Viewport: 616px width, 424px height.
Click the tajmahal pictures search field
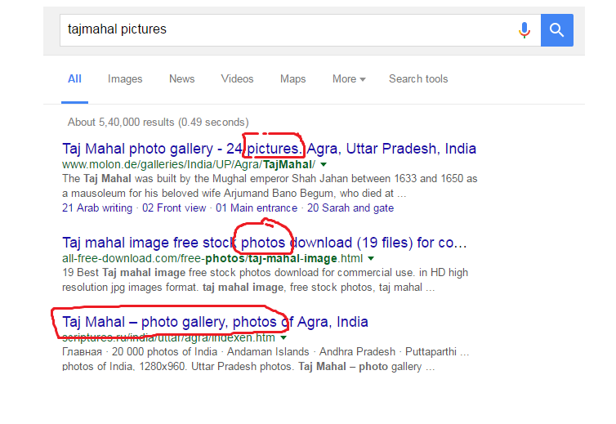click(278, 30)
